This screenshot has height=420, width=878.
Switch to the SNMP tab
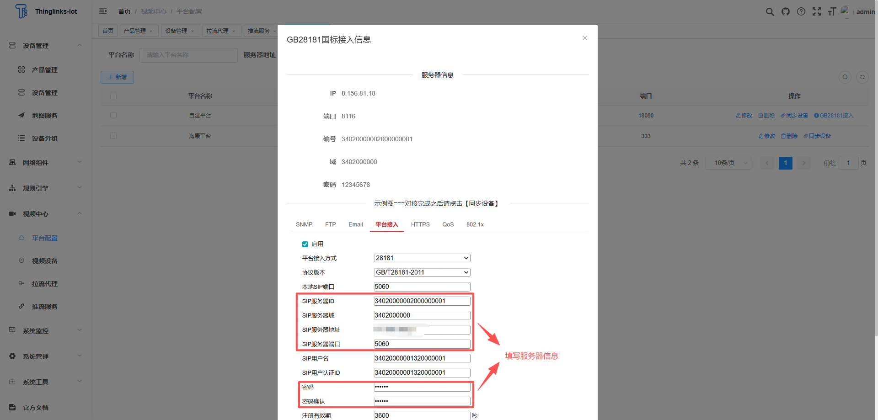click(304, 224)
